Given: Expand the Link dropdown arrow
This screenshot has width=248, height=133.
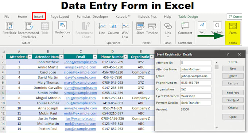Looking at the screenshot, I should 168,37.
